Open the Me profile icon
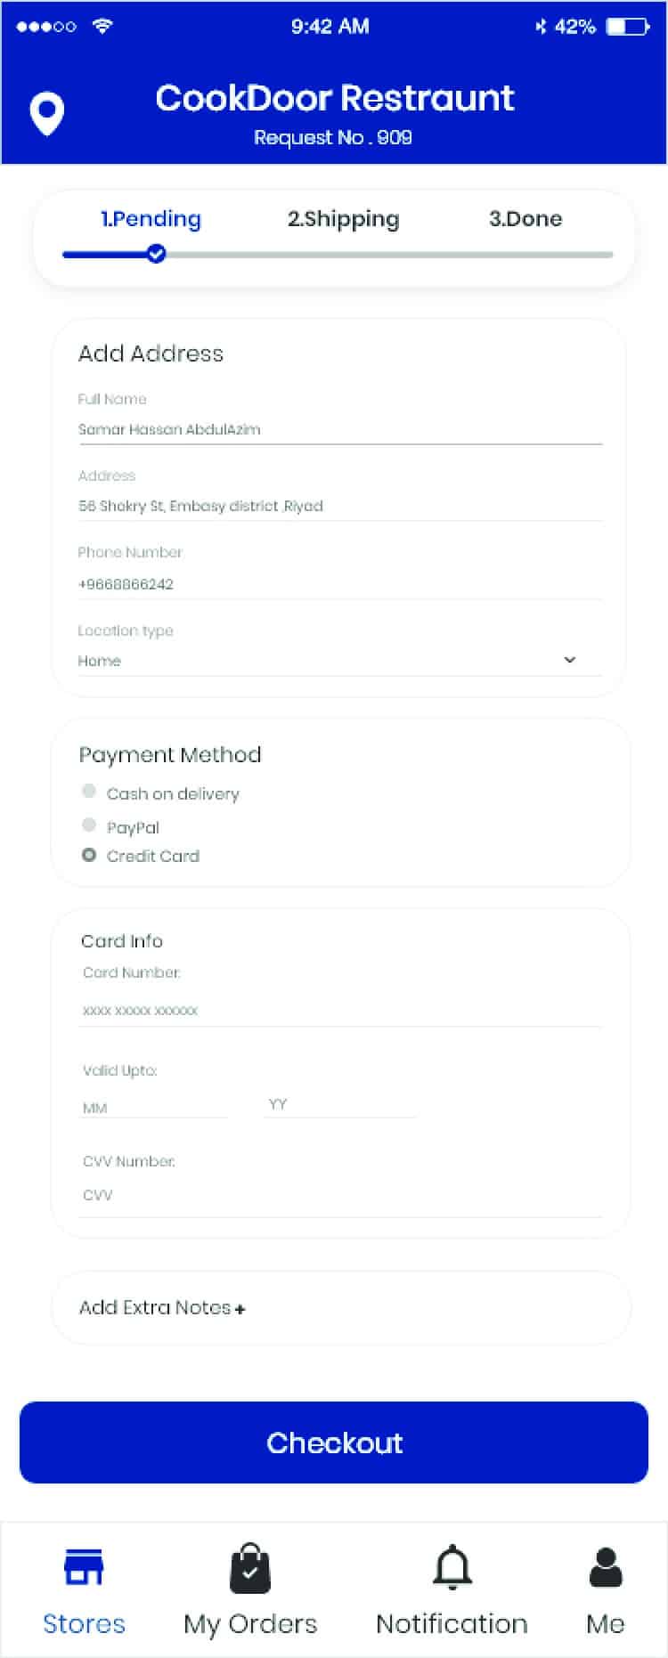This screenshot has height=1658, width=668. coord(606,1567)
